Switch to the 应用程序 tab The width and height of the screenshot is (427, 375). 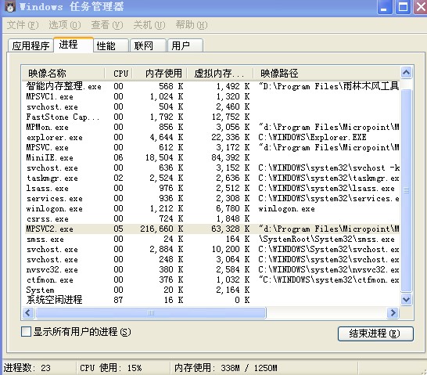pyautogui.click(x=30, y=45)
